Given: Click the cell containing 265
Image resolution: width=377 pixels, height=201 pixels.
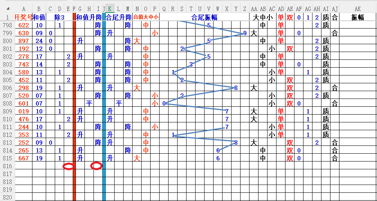Looking at the screenshot, I should coord(23,151).
